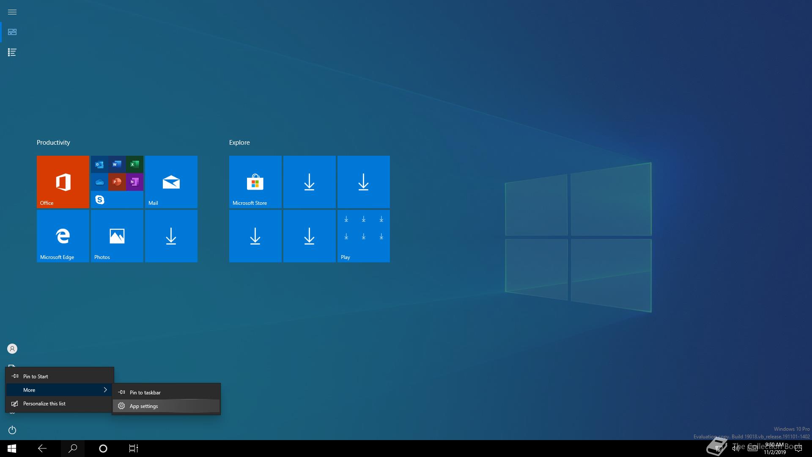Viewport: 812px width, 457px height.
Task: Switch to the All apps list icon
Action: click(x=12, y=52)
